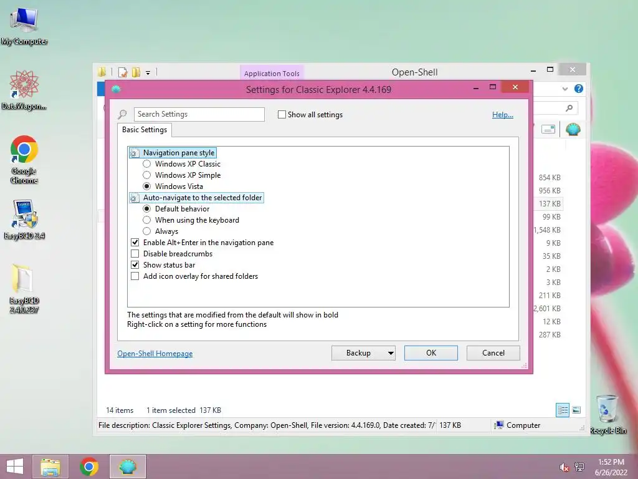
Task: Open the network tray icon
Action: tap(579, 467)
